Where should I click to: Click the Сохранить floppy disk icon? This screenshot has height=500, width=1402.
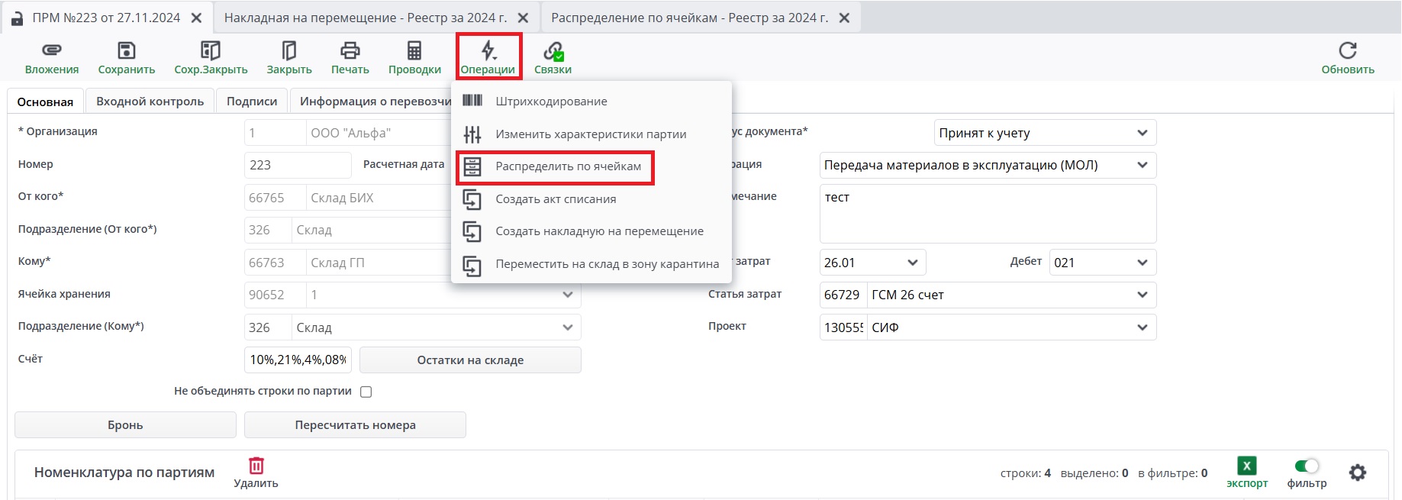(x=126, y=50)
